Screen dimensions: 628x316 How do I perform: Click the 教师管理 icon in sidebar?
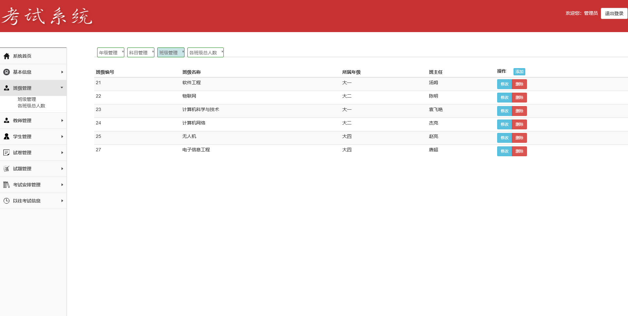point(7,121)
